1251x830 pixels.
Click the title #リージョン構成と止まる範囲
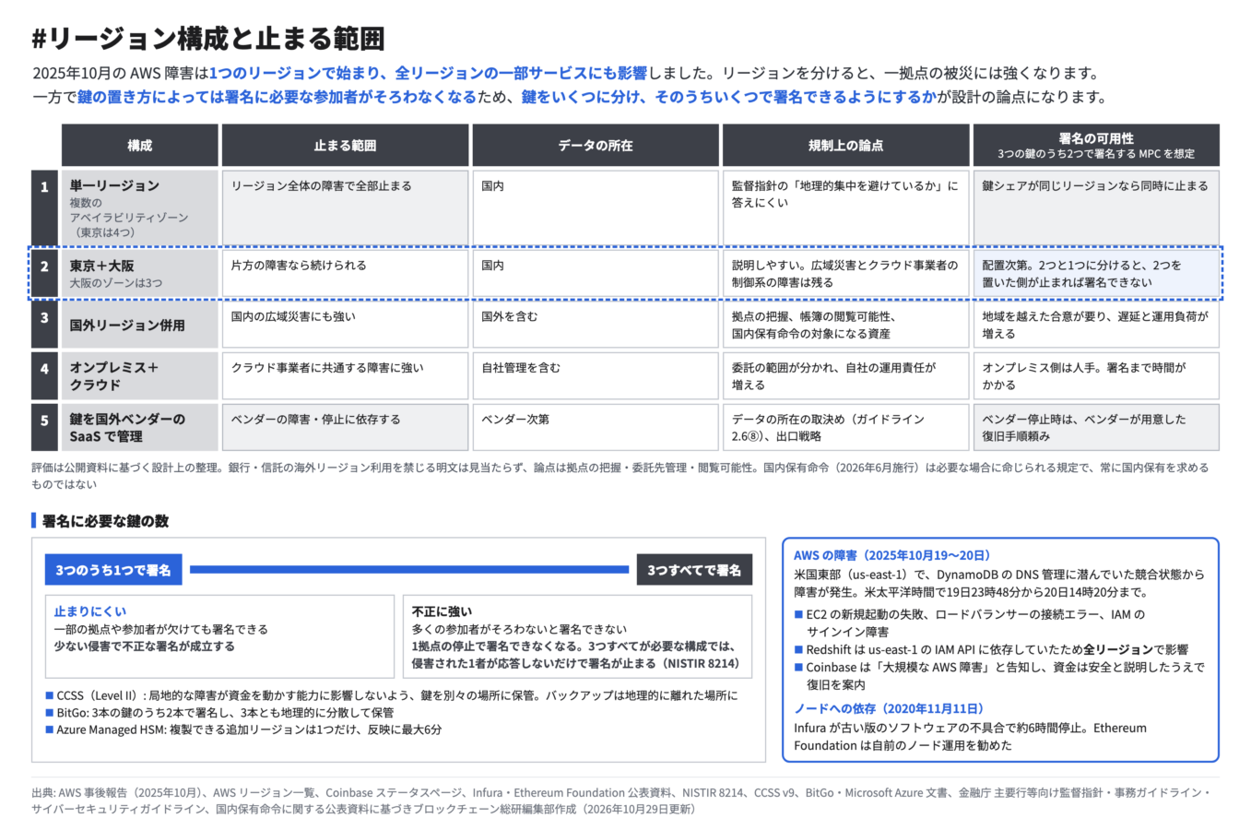point(207,39)
